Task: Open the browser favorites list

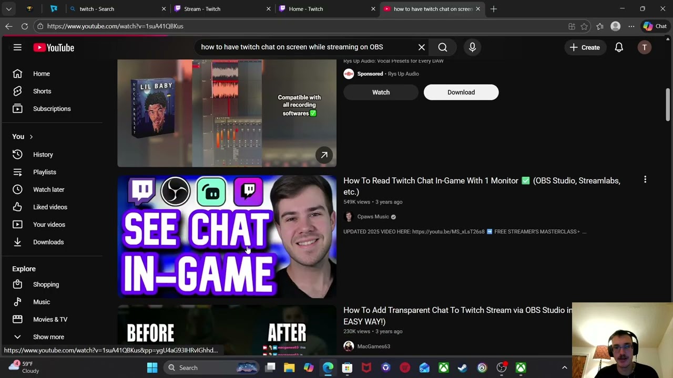Action: point(600,26)
